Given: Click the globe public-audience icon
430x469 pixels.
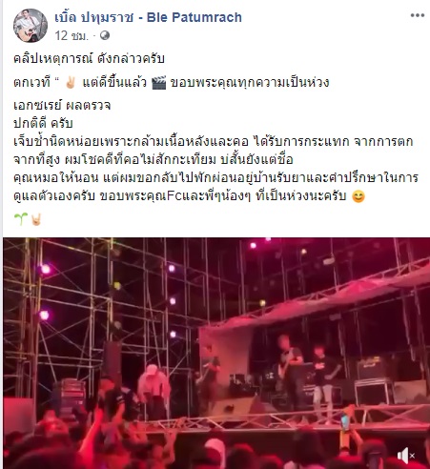Looking at the screenshot, I should [x=105, y=35].
